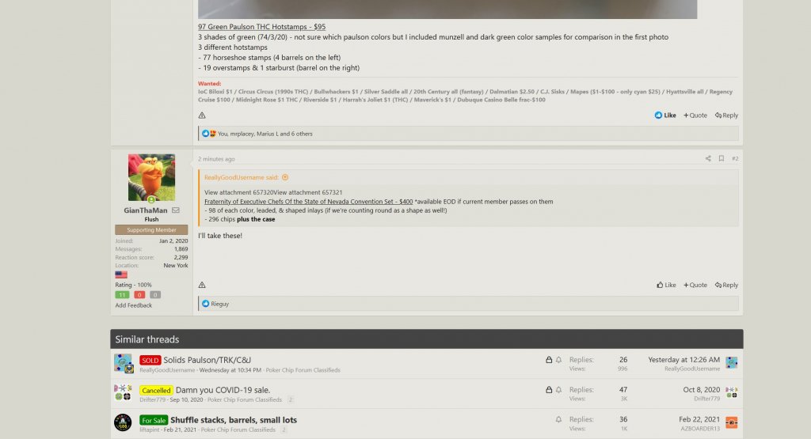Open Poker Chip Forum Classifieds link under Solids thread
Image resolution: width=811 pixels, height=439 pixels.
[303, 370]
